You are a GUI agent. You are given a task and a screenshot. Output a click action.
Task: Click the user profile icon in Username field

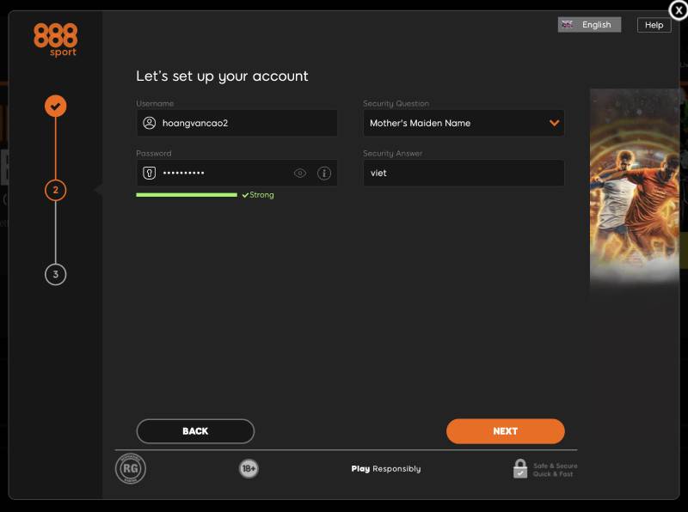pyautogui.click(x=149, y=123)
